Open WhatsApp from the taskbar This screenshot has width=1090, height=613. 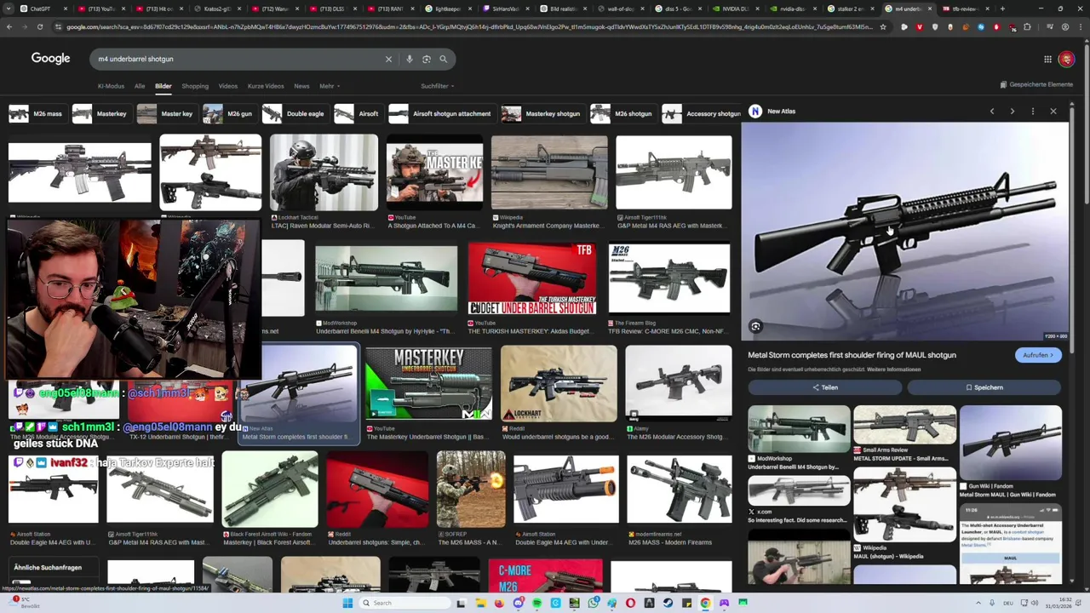coord(593,603)
